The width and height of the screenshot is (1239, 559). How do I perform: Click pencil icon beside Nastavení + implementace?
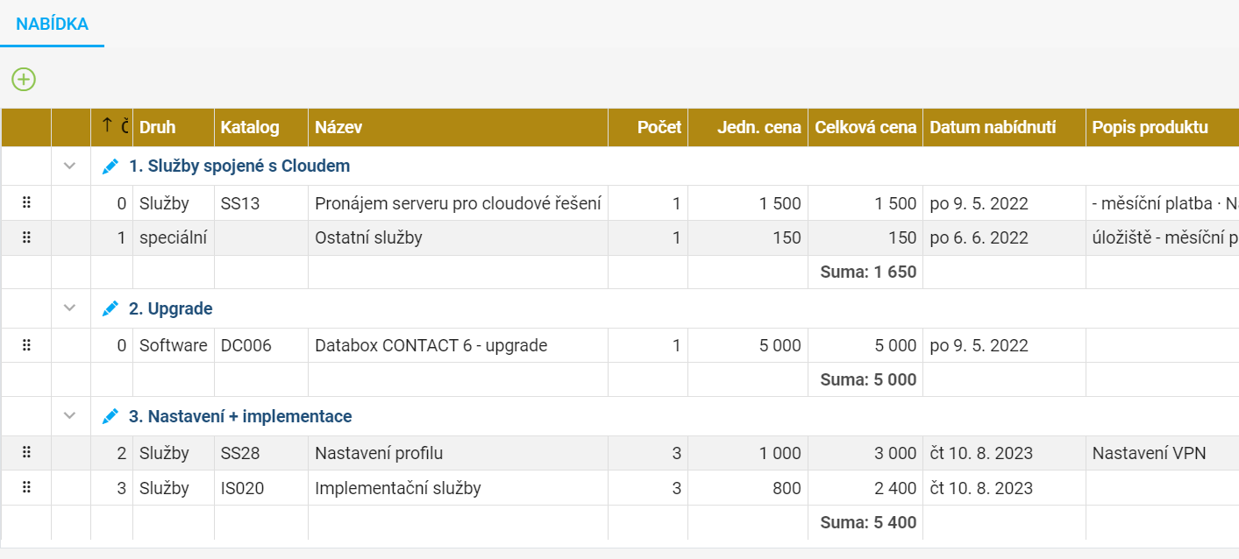click(110, 416)
